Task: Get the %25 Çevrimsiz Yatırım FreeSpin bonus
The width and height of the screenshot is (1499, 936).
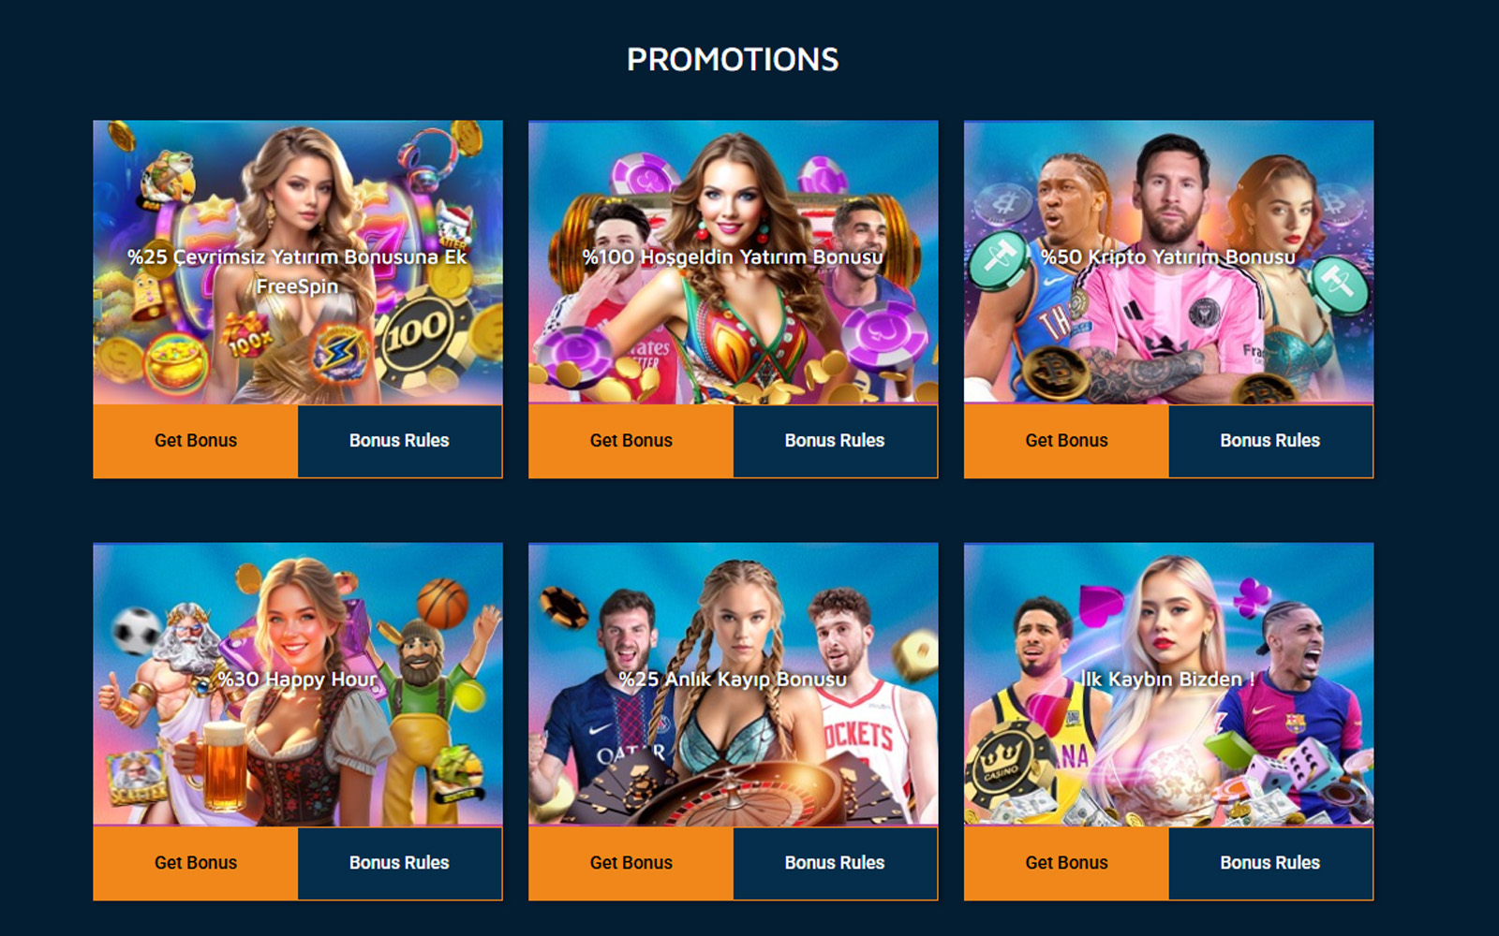Action: 196,441
